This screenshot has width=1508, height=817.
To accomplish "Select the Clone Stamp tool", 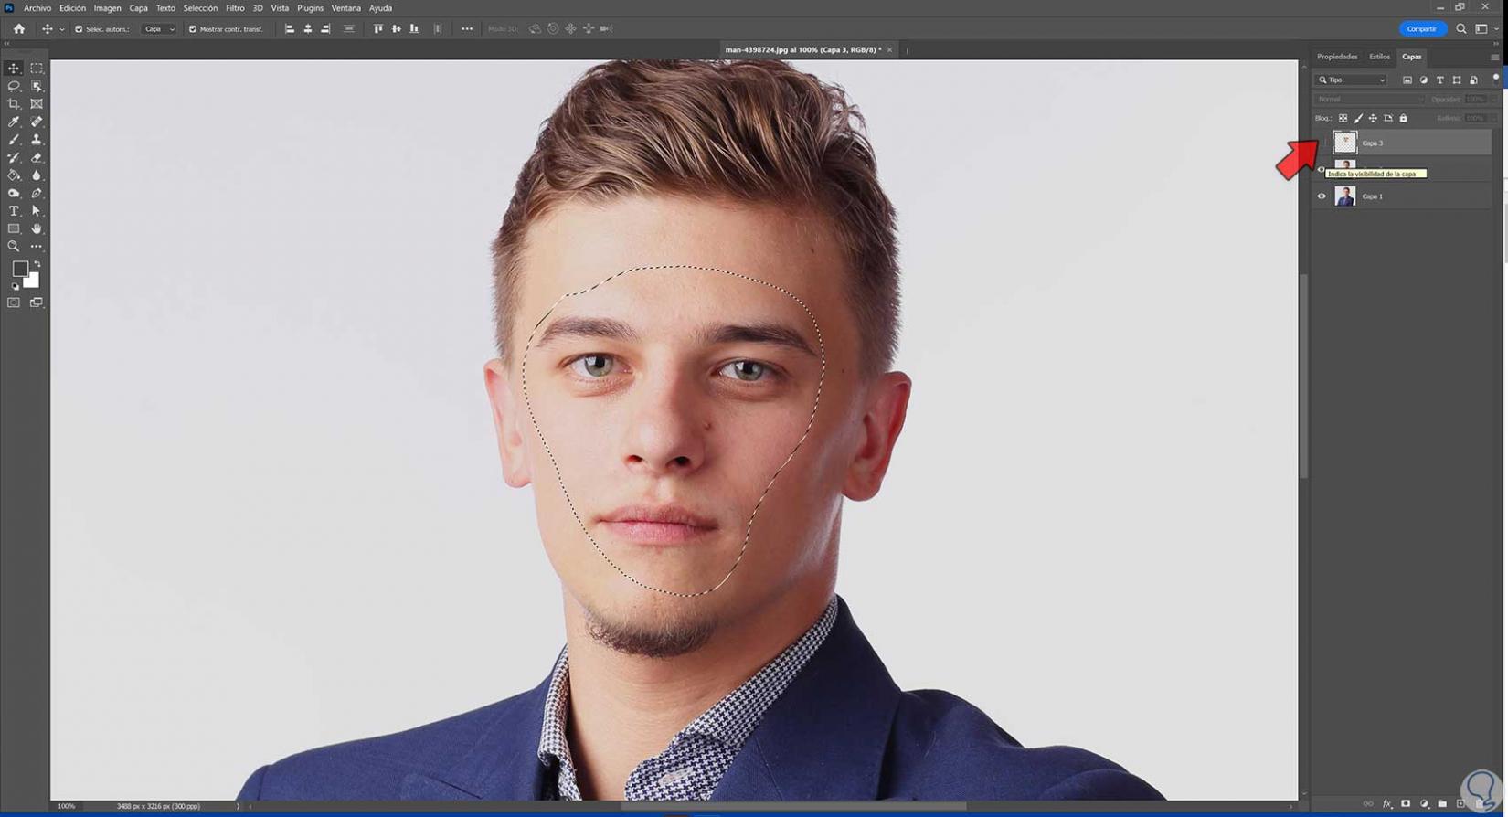I will 37,140.
